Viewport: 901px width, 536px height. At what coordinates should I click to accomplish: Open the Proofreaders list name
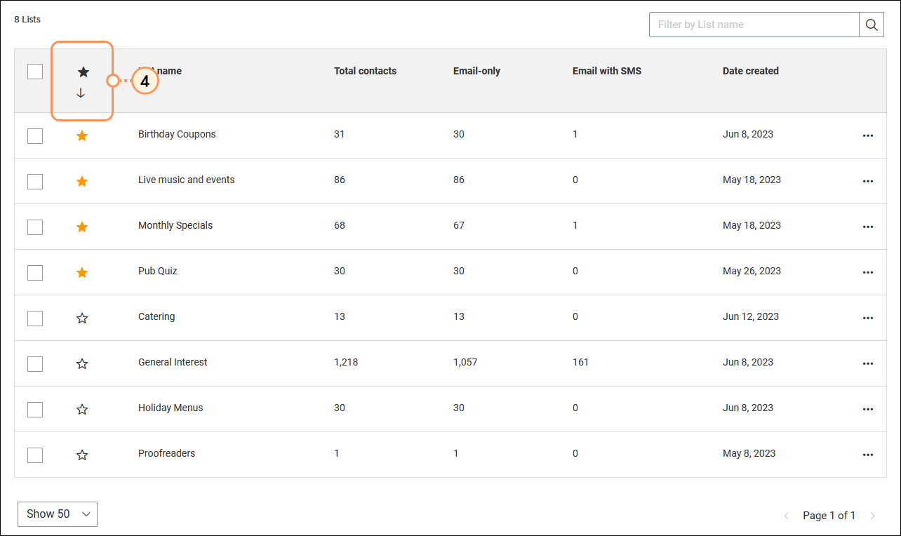pyautogui.click(x=166, y=453)
